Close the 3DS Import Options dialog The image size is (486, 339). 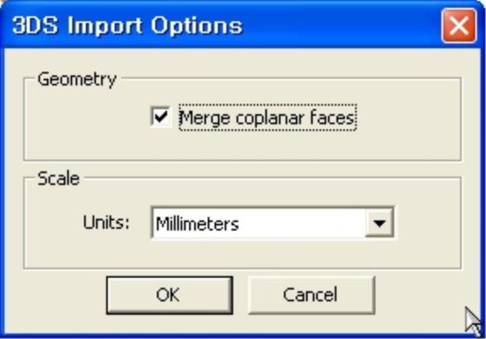tap(459, 26)
